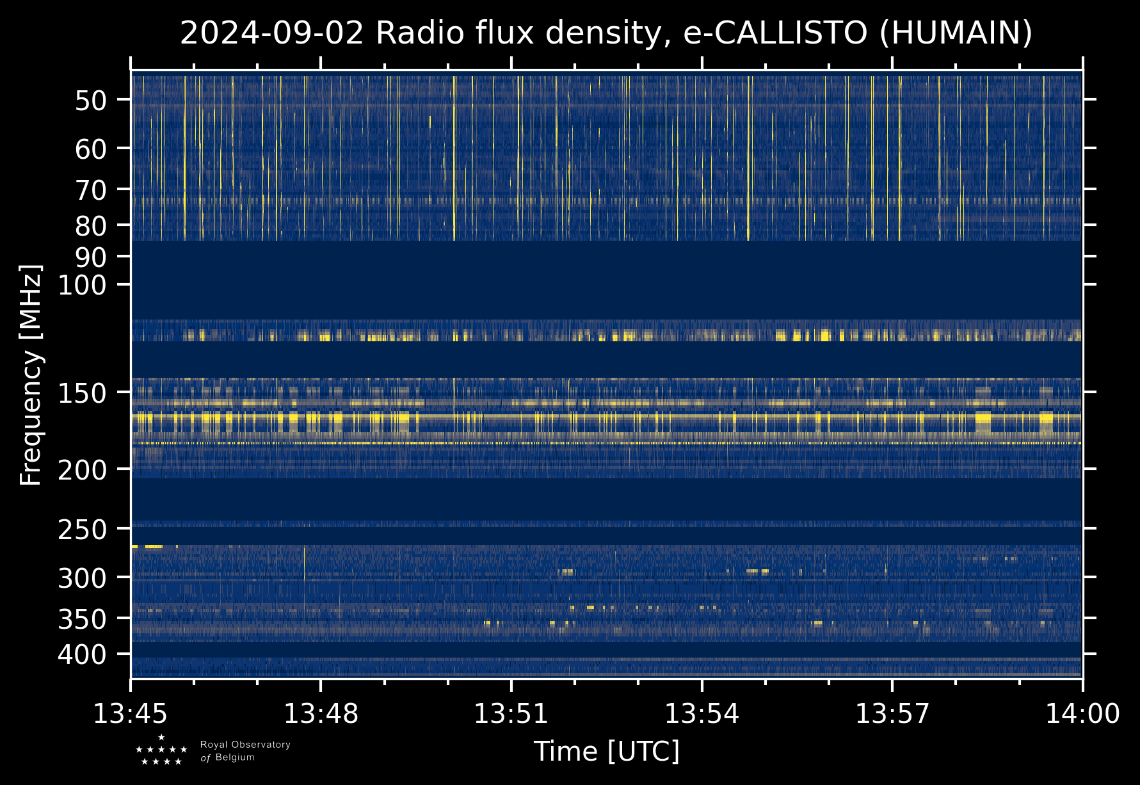Click the Royal Observatory of Belgium star logo
1140x785 pixels.
click(161, 750)
